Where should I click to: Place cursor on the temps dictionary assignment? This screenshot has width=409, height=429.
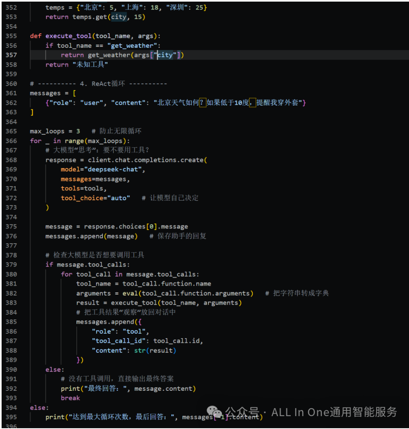point(126,7)
